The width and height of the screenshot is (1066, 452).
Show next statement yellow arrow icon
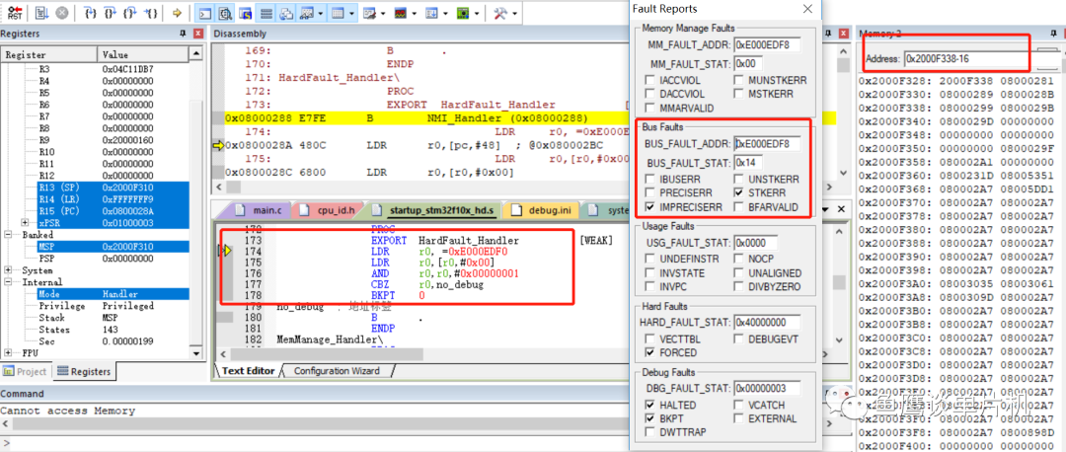(177, 12)
